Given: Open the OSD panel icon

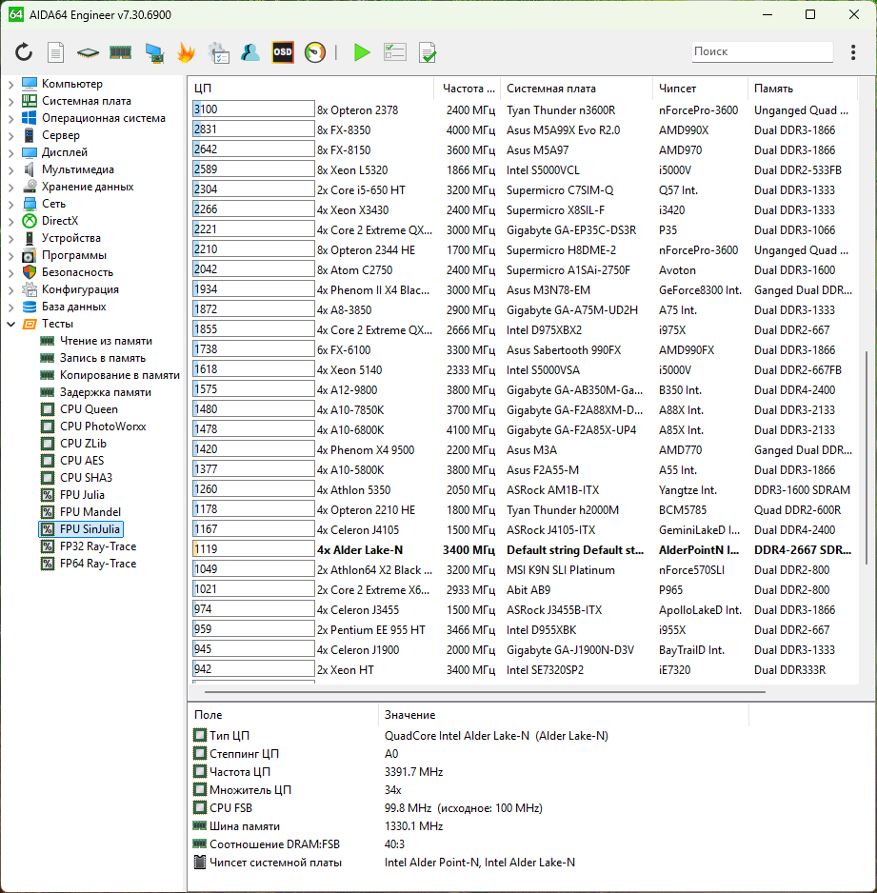Looking at the screenshot, I should (283, 52).
